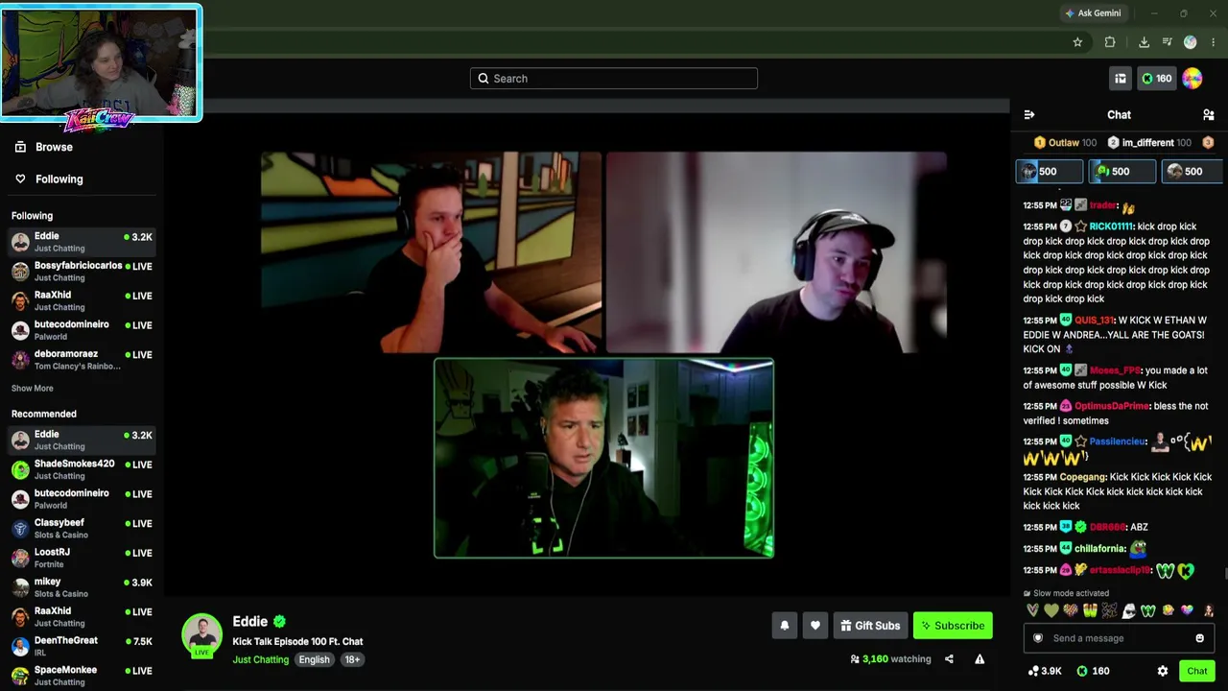The width and height of the screenshot is (1228, 691).
Task: Click the Send a message chat input
Action: (1118, 638)
